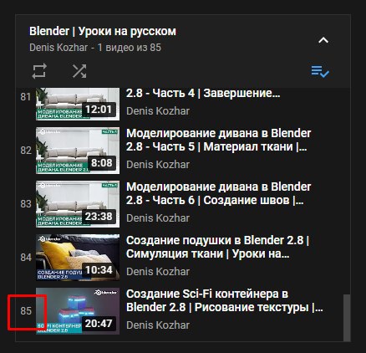Click the playlist index number 81
The image size is (366, 353).
point(26,97)
